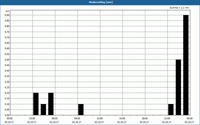Click the 0,30 y-axis value
The image size is (200, 125).
click(7, 82)
